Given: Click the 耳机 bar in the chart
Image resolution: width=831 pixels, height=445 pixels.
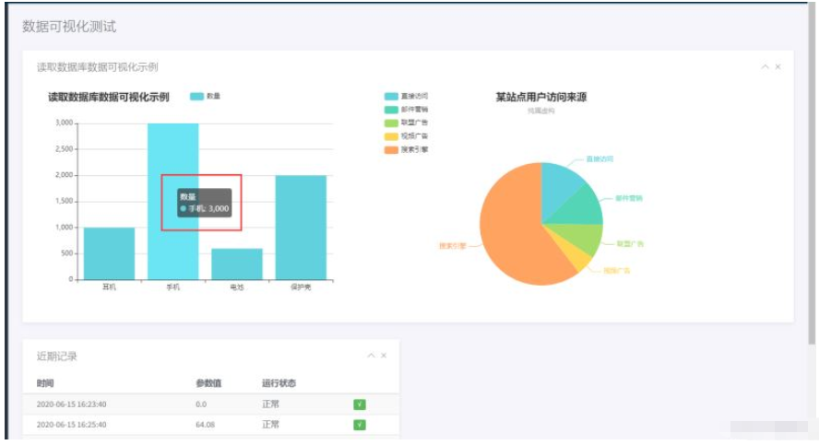Looking at the screenshot, I should tap(109, 253).
